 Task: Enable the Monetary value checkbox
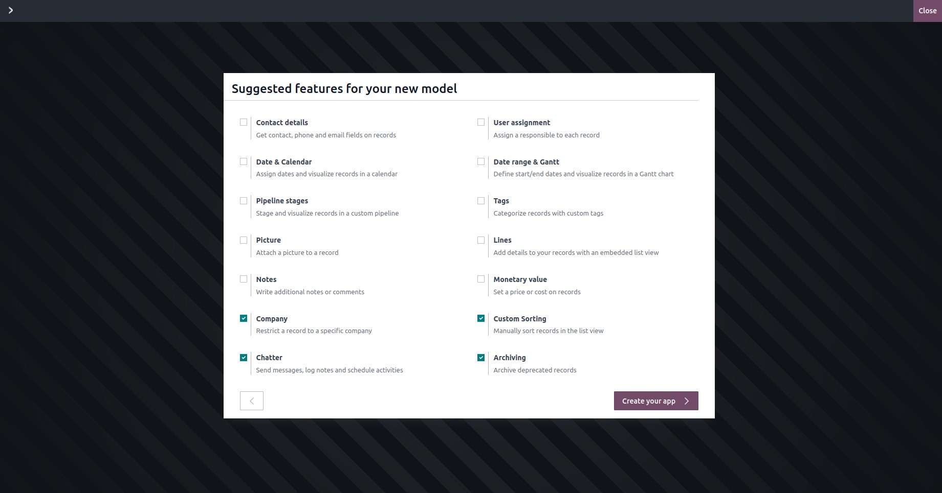pos(481,279)
